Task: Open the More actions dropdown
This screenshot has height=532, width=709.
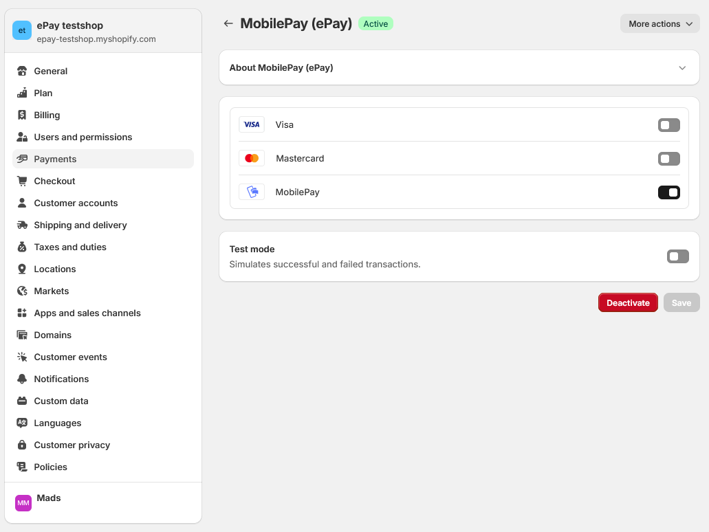Action: pos(659,24)
